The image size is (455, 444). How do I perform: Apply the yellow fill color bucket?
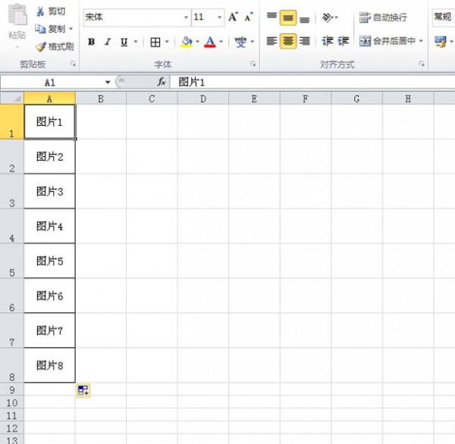pyautogui.click(x=187, y=42)
